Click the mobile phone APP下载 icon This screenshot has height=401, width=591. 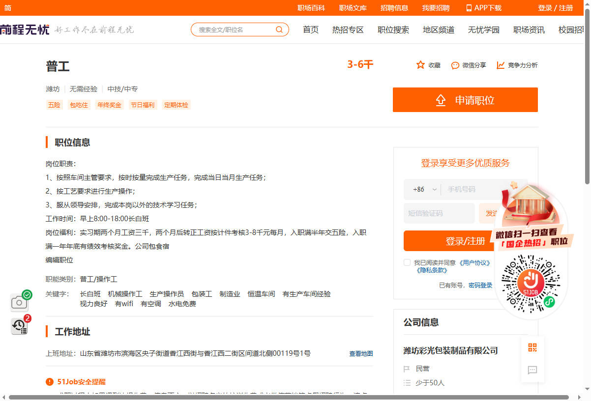coord(469,8)
